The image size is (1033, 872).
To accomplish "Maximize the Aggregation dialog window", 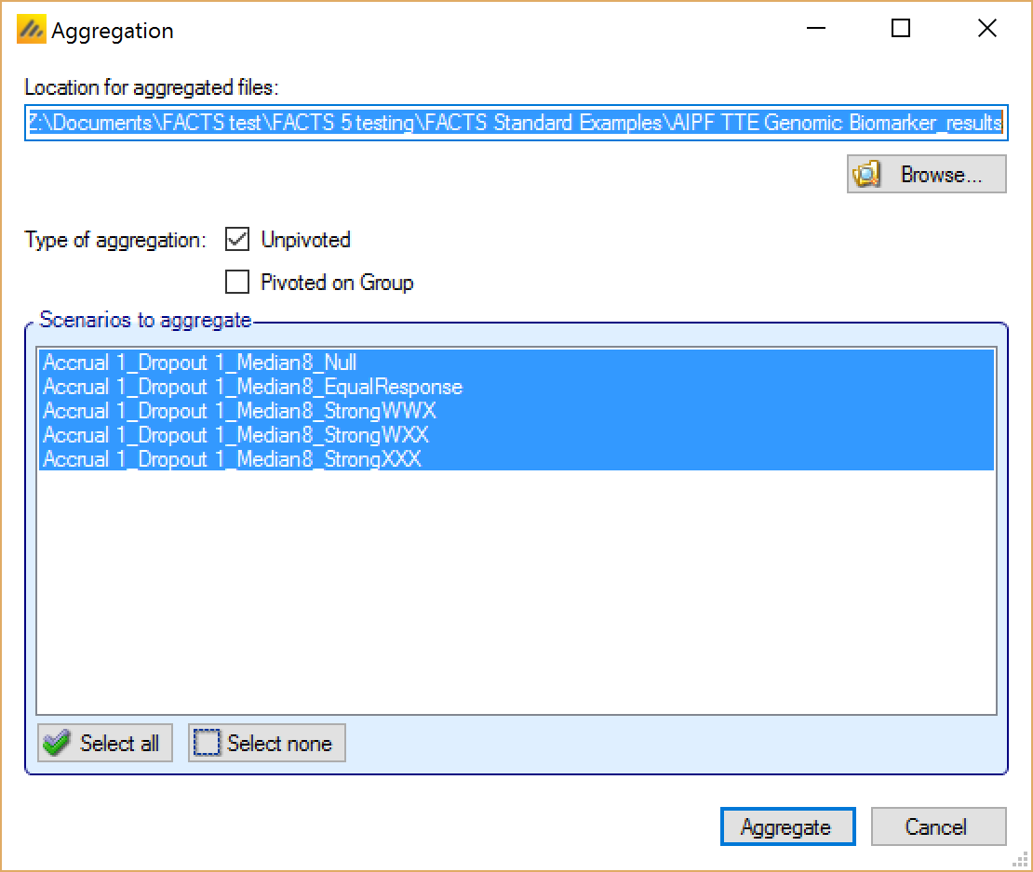I will coord(901,29).
